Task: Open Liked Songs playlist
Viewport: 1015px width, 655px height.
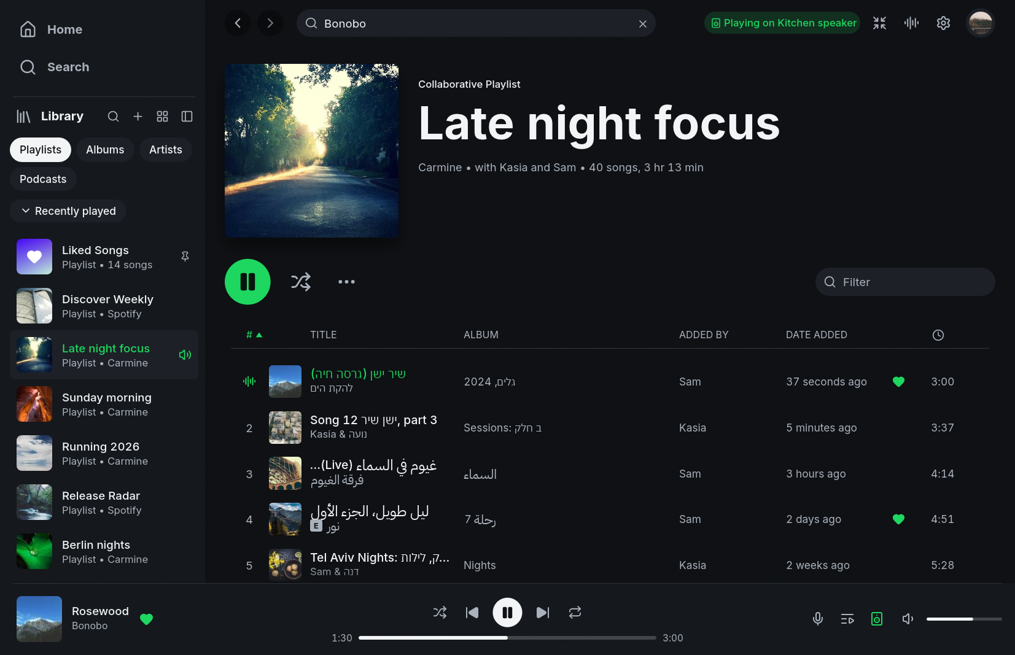Action: pyautogui.click(x=103, y=257)
